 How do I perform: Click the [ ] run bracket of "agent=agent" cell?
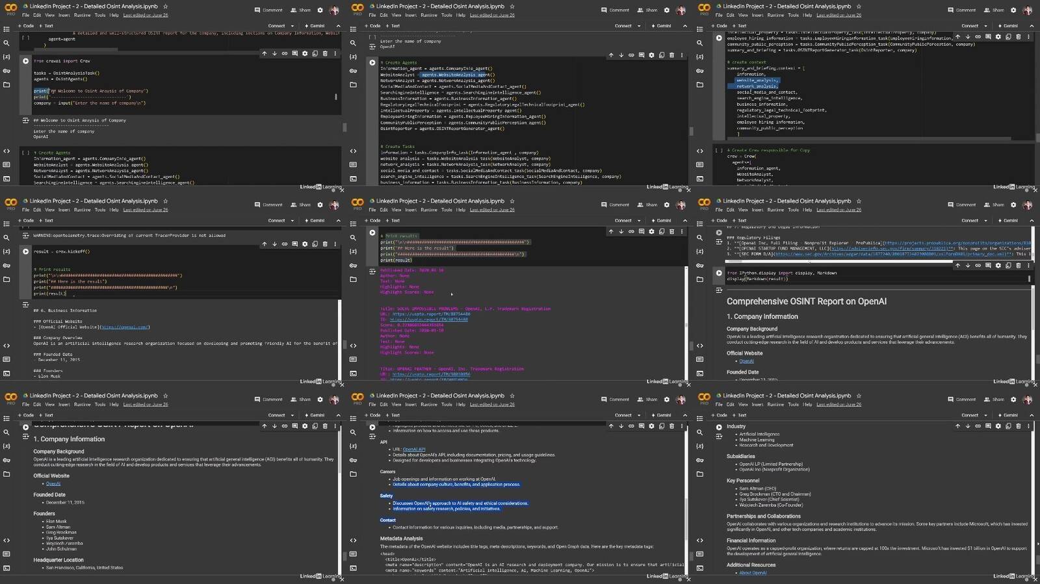tap(26, 38)
